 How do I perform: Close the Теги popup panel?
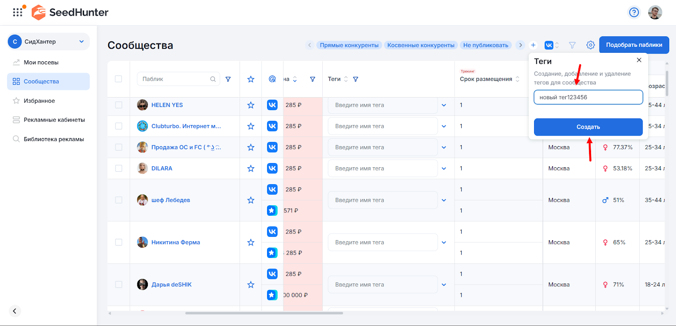[639, 60]
